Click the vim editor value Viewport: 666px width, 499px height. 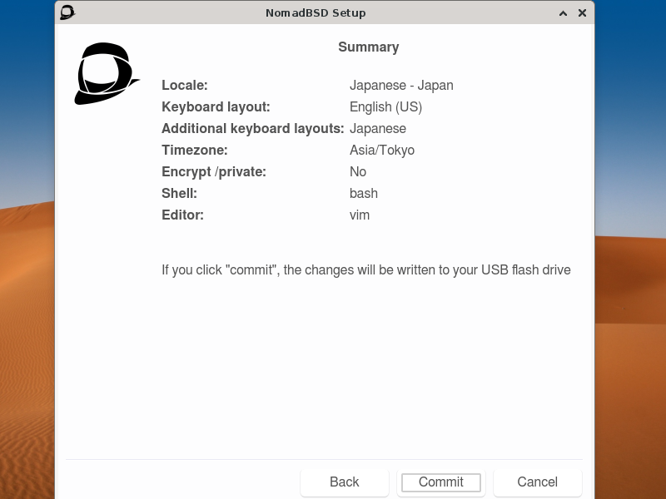360,215
